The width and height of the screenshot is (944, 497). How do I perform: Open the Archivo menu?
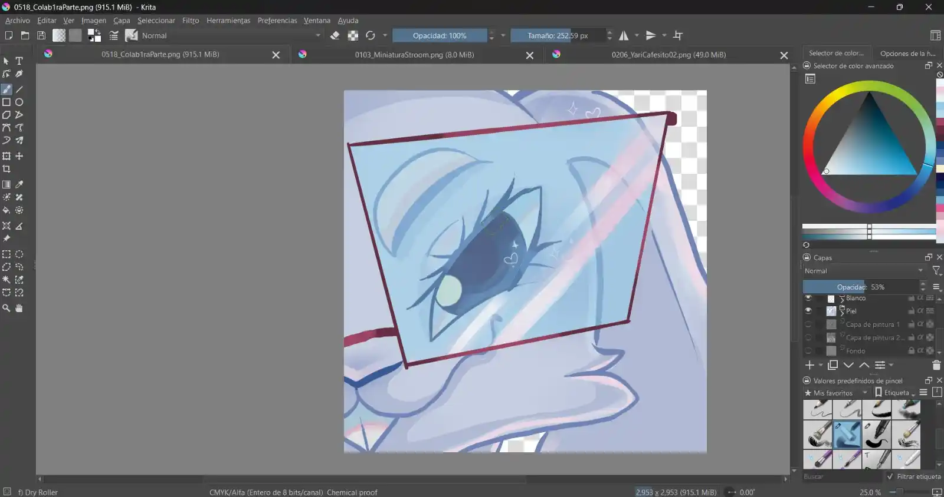click(18, 21)
